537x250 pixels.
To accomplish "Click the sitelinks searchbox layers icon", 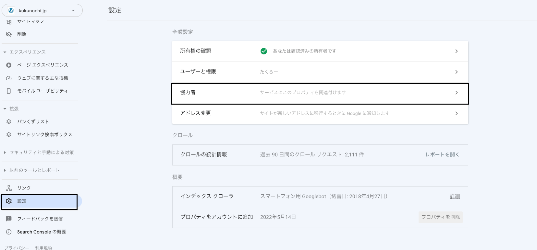I will [9, 135].
